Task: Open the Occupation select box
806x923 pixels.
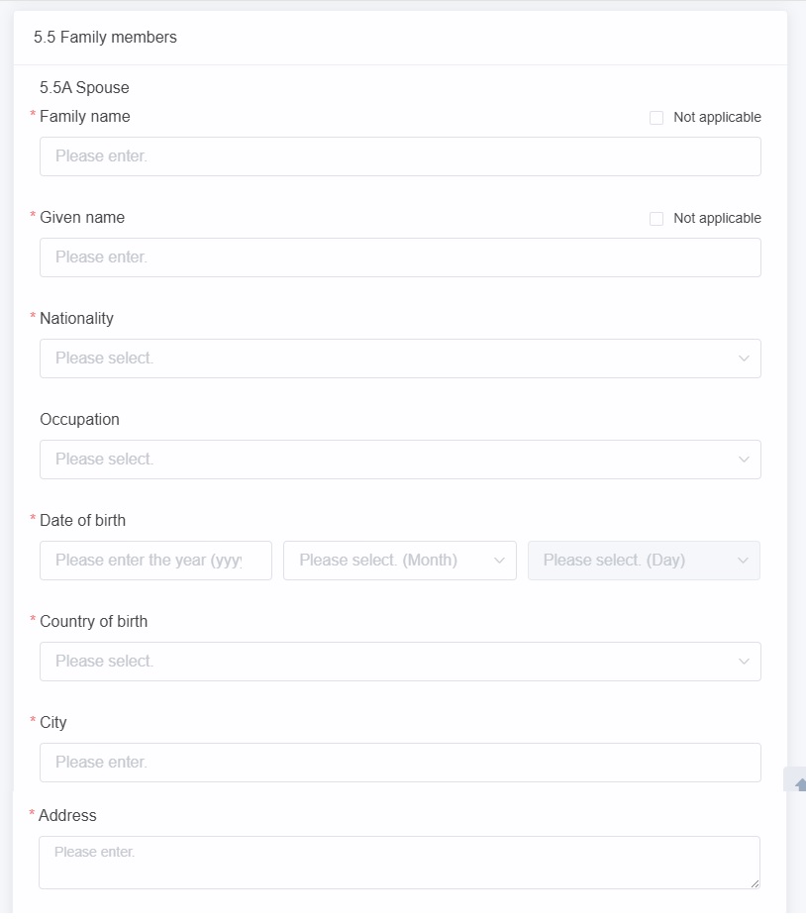Action: click(x=400, y=460)
